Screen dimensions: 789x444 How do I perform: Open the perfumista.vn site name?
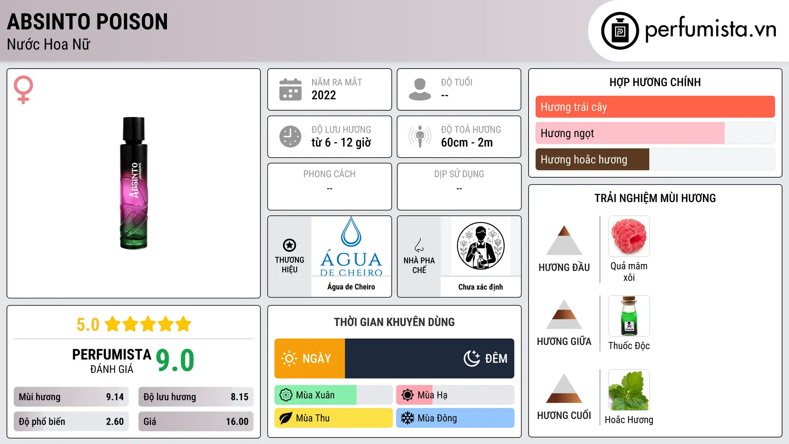pos(710,29)
